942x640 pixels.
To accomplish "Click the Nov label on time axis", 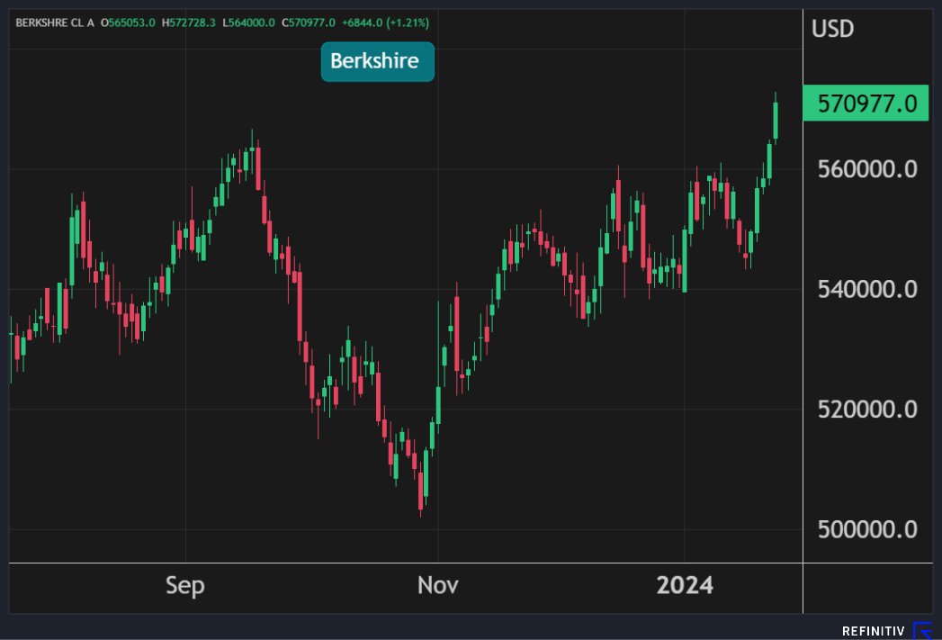I will (437, 586).
